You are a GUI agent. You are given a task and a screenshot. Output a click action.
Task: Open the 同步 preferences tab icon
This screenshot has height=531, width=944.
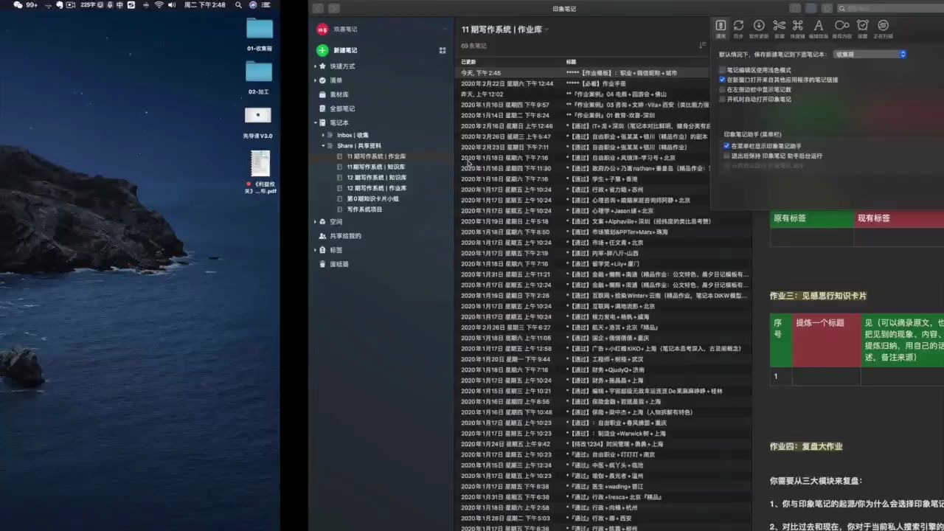tap(738, 25)
